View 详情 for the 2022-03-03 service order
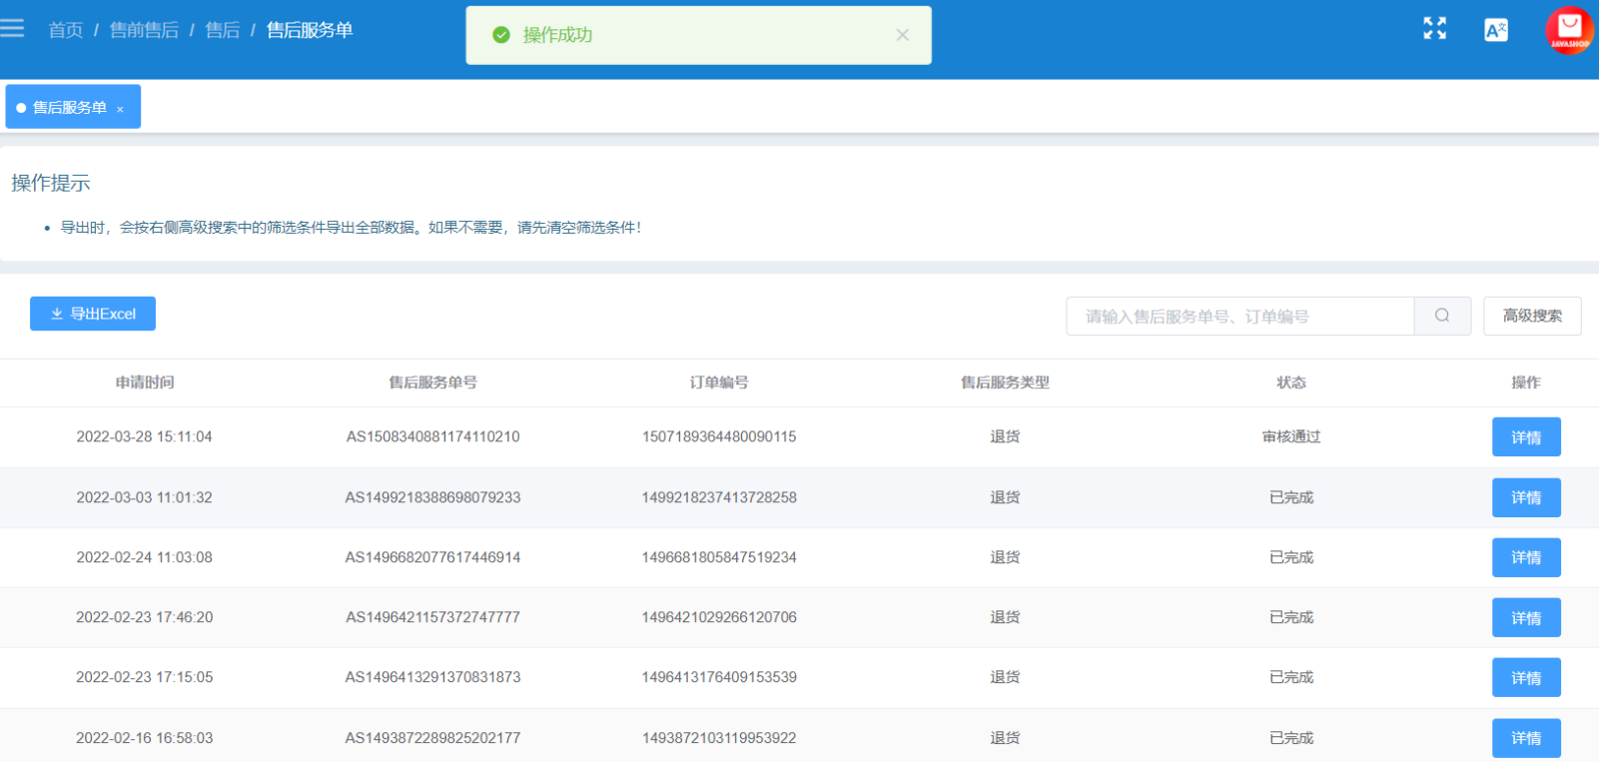 1526,497
